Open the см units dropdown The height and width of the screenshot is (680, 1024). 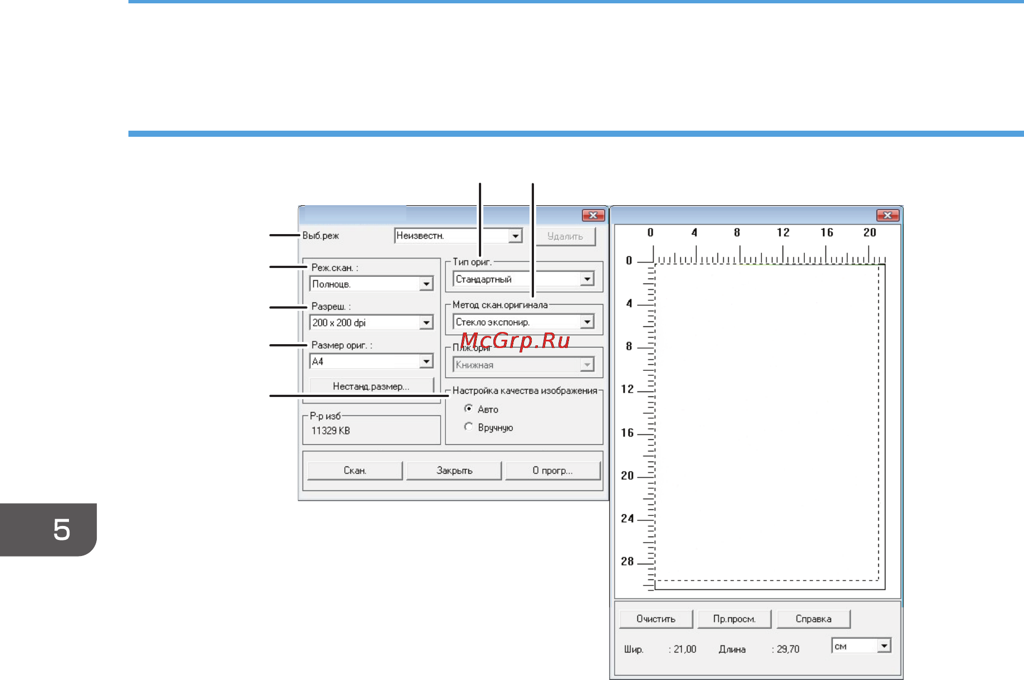click(862, 646)
